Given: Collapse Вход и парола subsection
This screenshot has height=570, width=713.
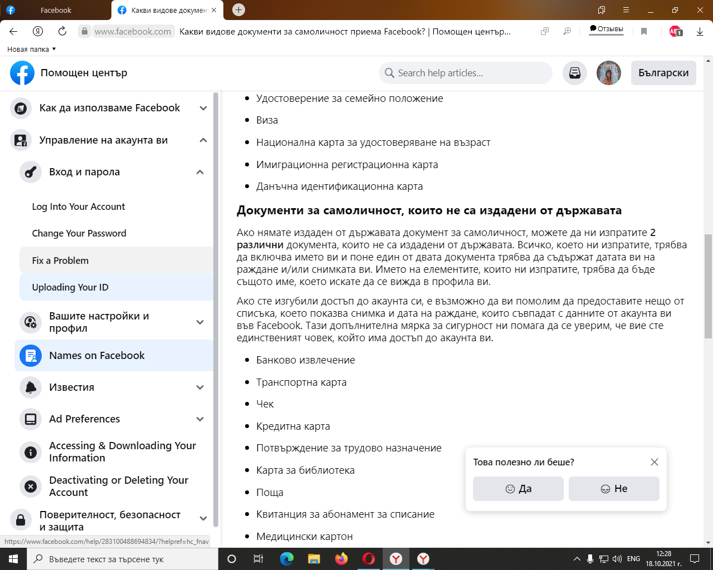Looking at the screenshot, I should [200, 172].
